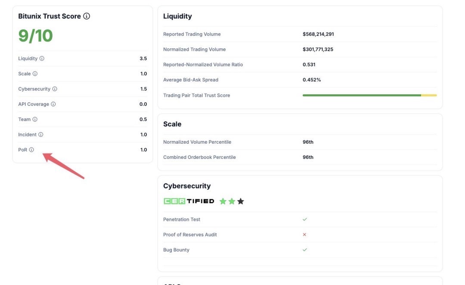Click the PoR label in trust score list
Viewport: 465px width, 285px height.
point(22,150)
